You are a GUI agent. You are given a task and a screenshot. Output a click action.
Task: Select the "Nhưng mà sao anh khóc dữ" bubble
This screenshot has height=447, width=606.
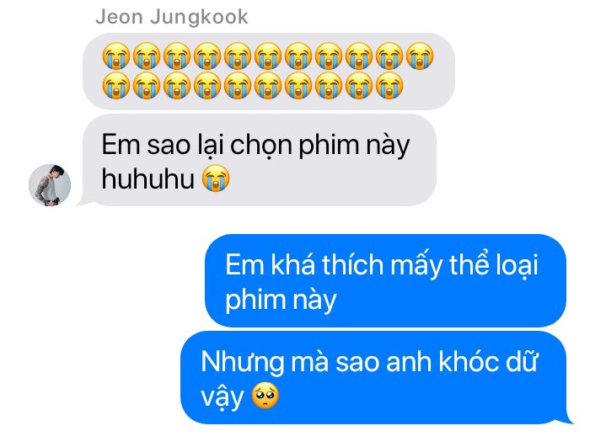377,377
